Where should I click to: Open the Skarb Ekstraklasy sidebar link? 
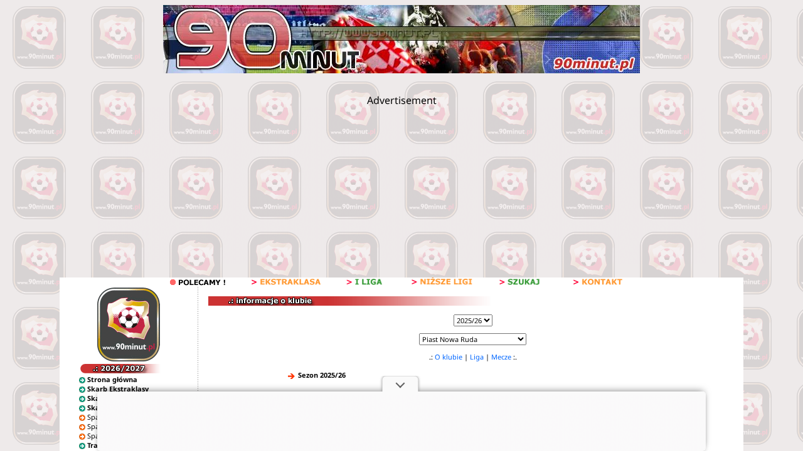point(118,389)
